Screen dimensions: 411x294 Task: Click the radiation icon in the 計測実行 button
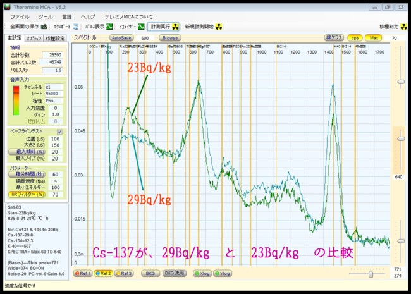(175, 27)
